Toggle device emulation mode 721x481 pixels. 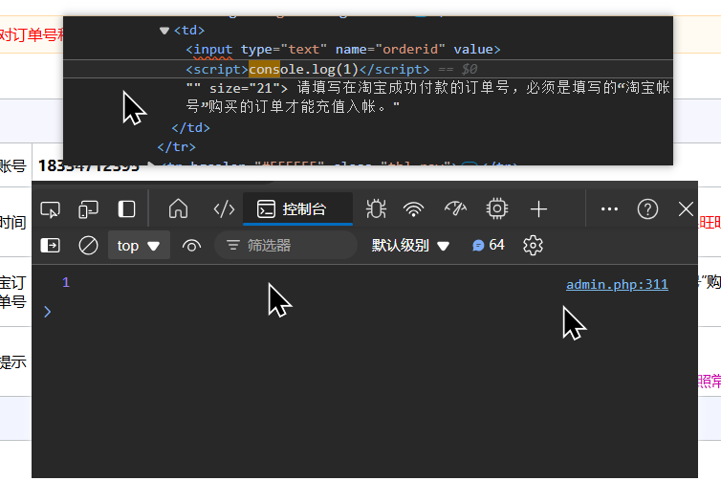tap(88, 209)
